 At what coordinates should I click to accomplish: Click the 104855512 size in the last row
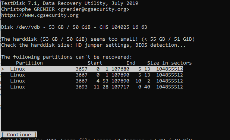point(169,87)
